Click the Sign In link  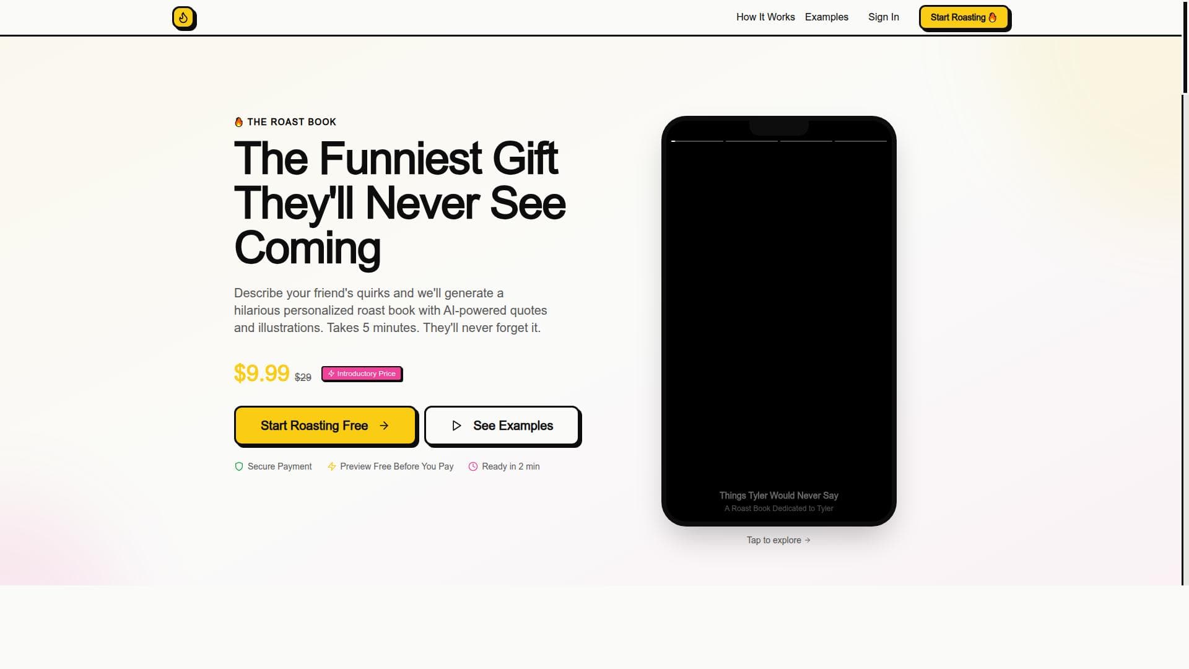[884, 17]
